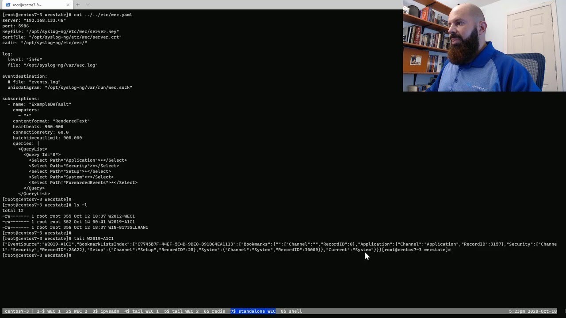Open a new terminal tab
Viewport: 566px width, 318px height.
coord(77,5)
